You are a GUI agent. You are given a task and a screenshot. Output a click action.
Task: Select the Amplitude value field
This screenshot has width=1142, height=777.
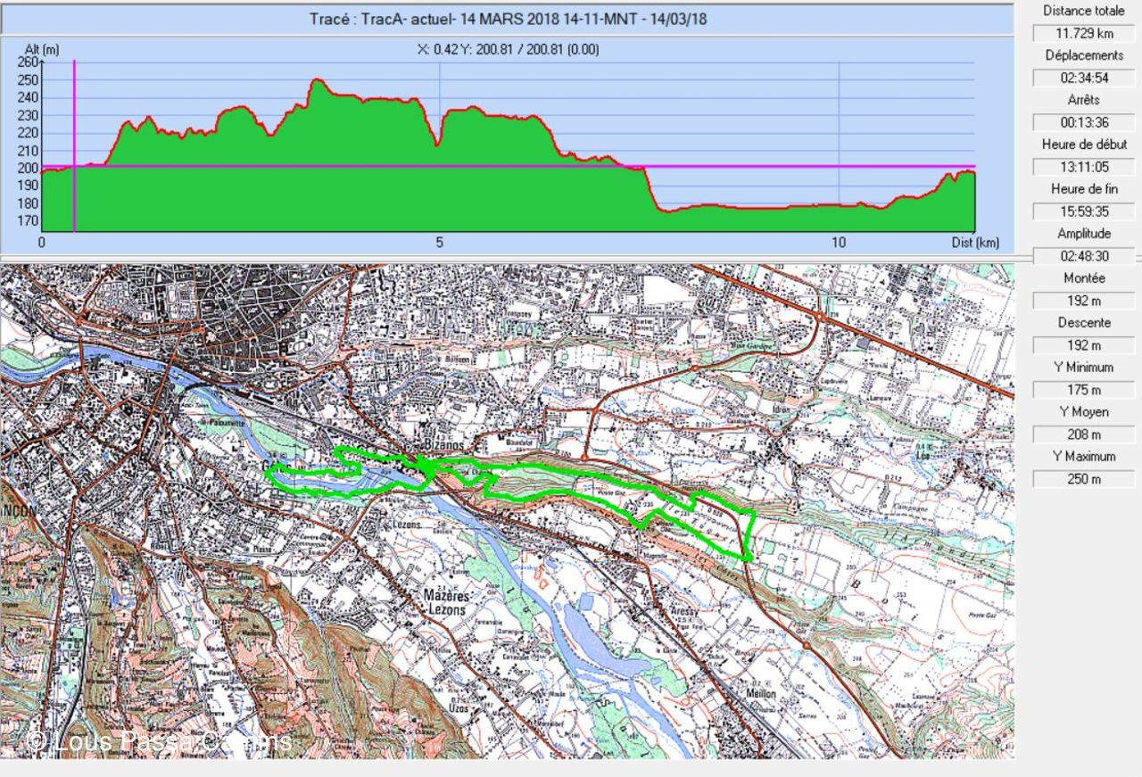coord(1083,257)
